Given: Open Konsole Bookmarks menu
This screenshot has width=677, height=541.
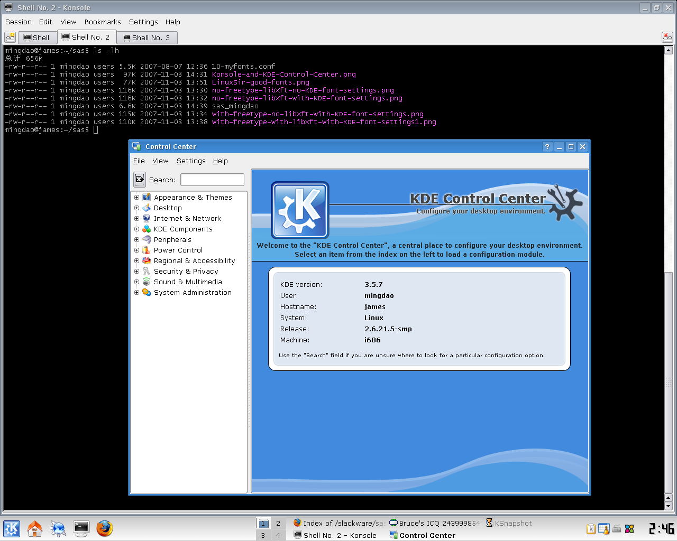Looking at the screenshot, I should 103,22.
